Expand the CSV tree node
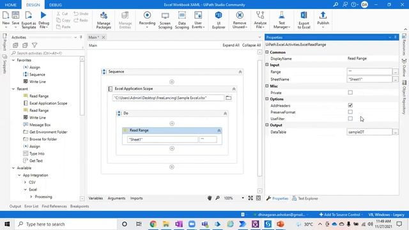Screen dimensions: 409x230 (x=25, y=182)
